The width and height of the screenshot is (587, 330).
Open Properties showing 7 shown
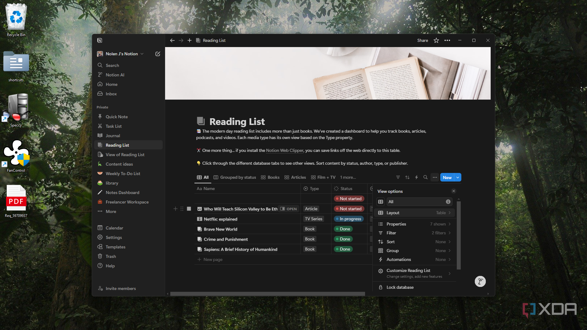415,224
